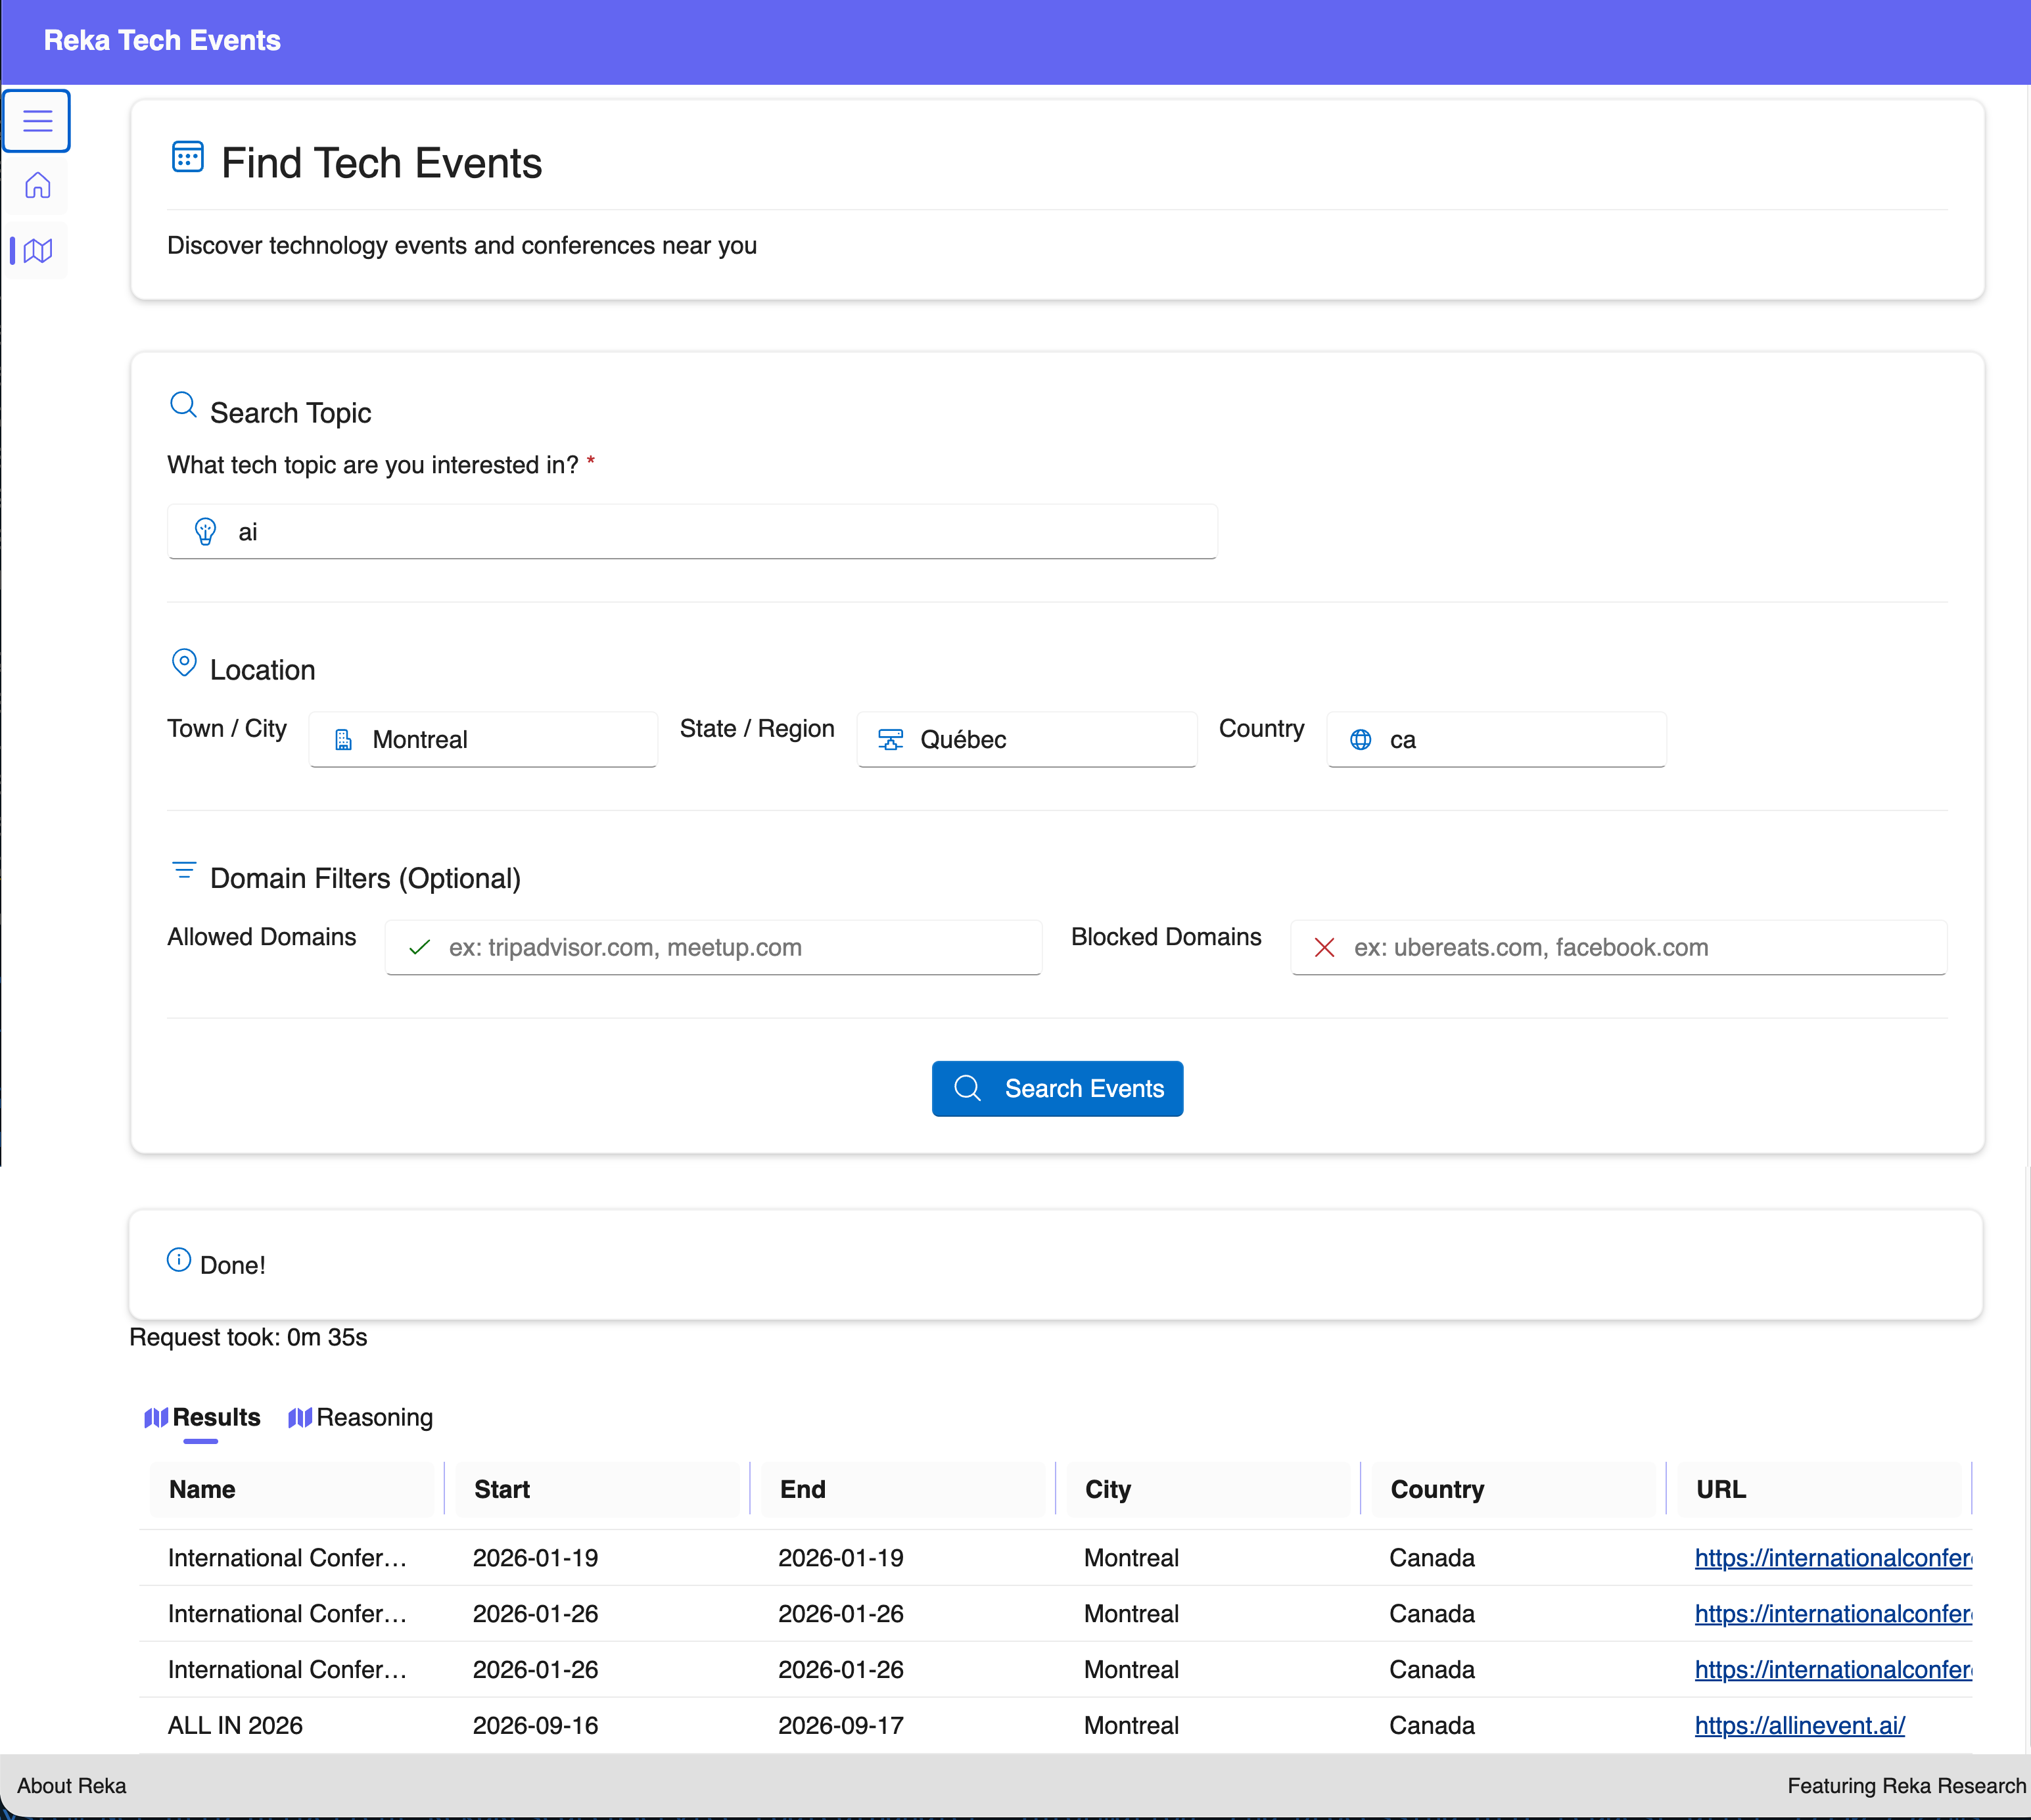Select the Results tab

[x=203, y=1418]
